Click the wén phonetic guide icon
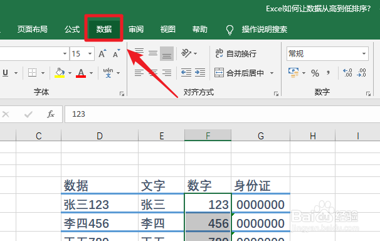The height and width of the screenshot is (241, 380). (x=108, y=73)
